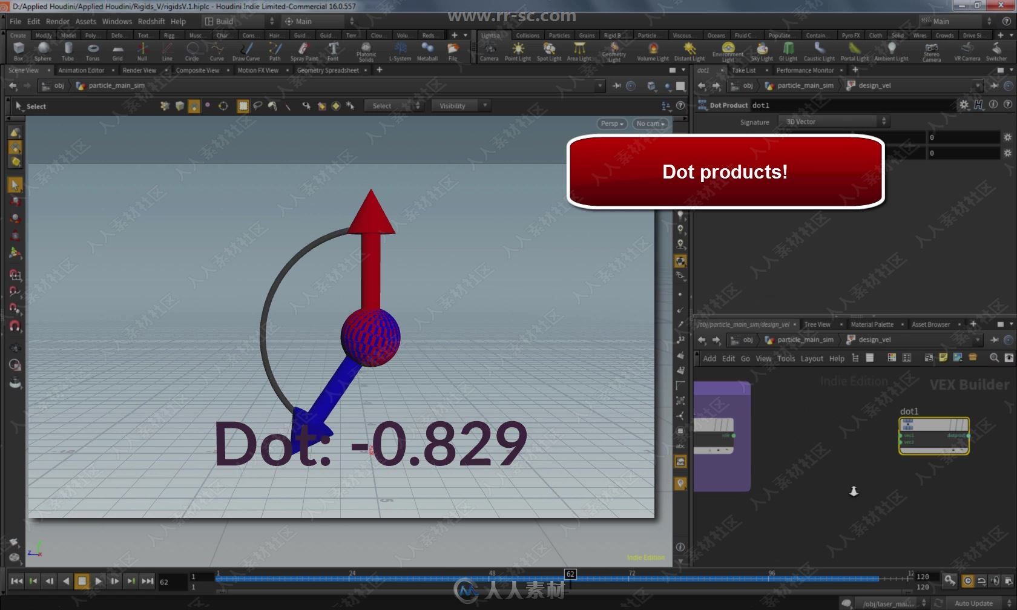This screenshot has height=610, width=1017.
Task: Open the Main radial menu dropdown
Action: pyautogui.click(x=319, y=21)
